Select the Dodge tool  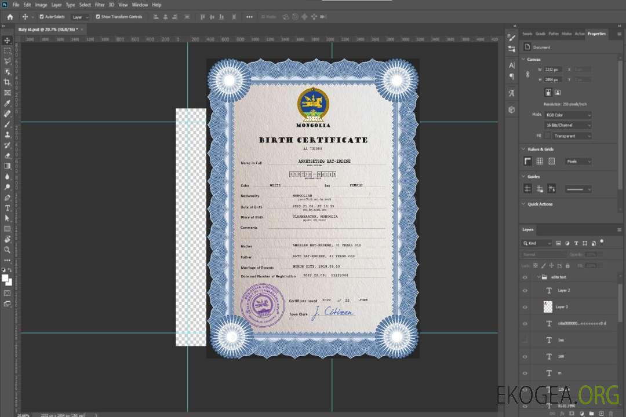7,186
